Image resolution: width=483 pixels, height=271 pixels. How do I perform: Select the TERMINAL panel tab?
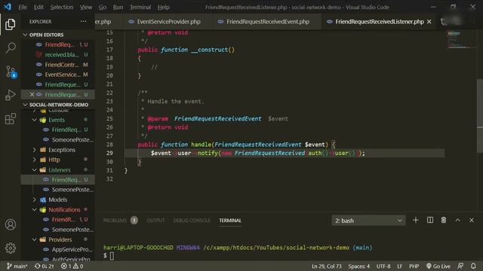(230, 221)
